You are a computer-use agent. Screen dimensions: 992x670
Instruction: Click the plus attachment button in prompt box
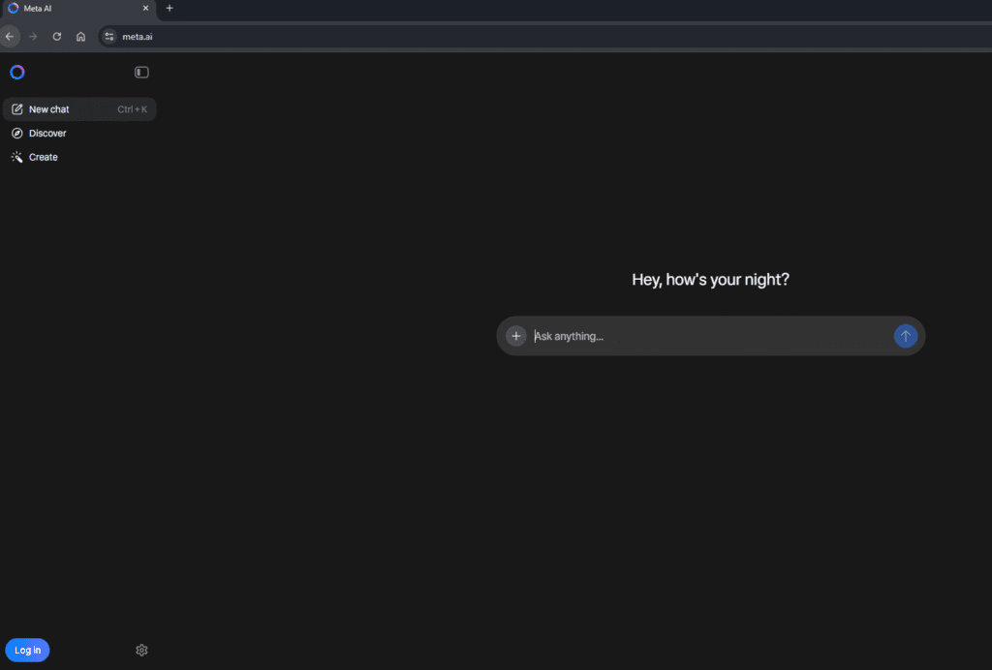pyautogui.click(x=516, y=336)
